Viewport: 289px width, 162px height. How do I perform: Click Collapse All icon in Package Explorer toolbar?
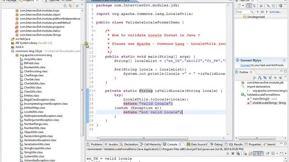click(x=65, y=6)
